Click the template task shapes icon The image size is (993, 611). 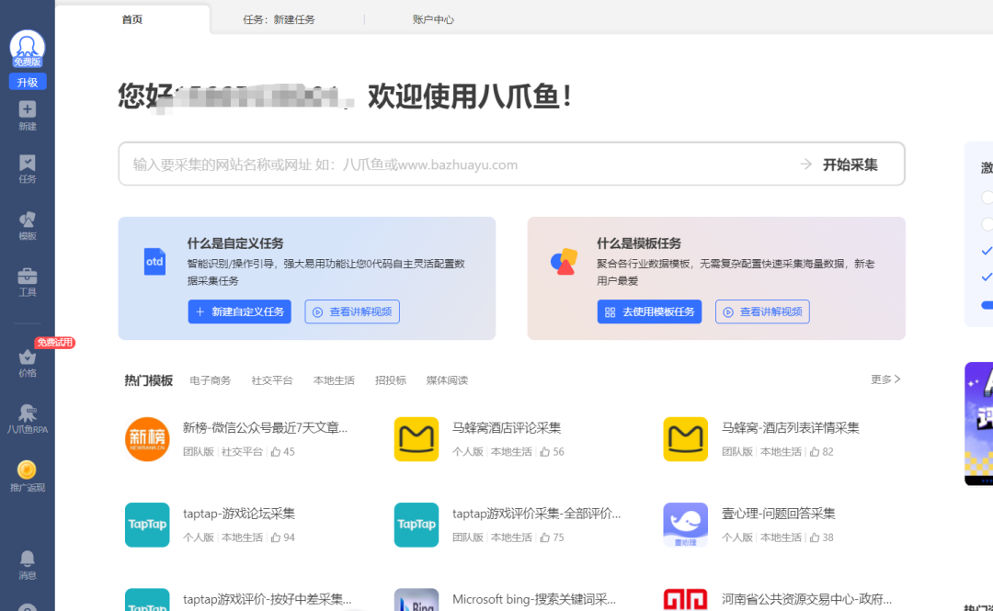tap(564, 262)
